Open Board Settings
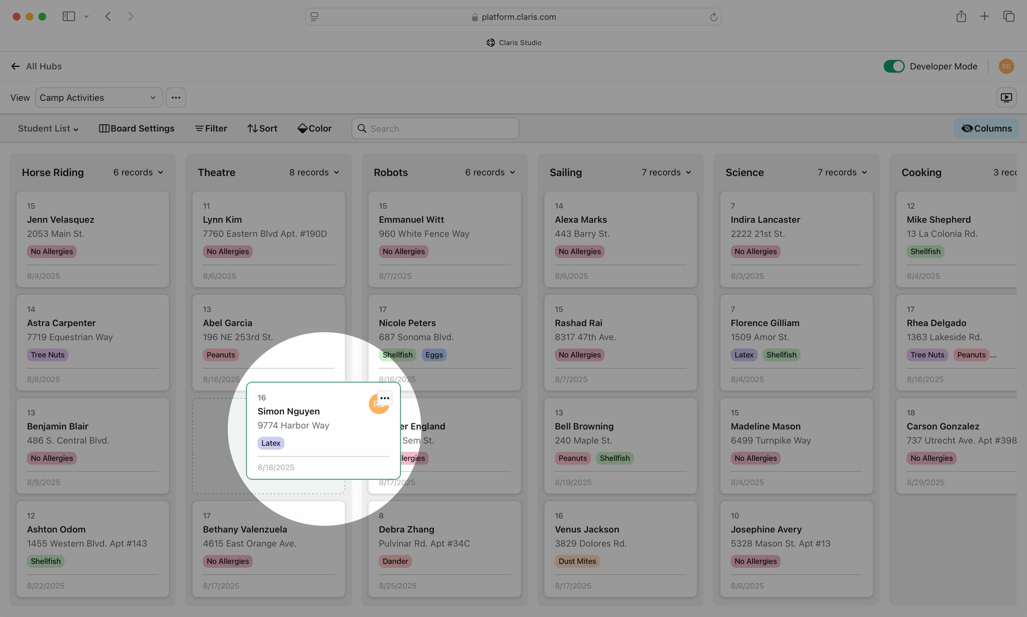Viewport: 1027px width, 617px height. (137, 128)
